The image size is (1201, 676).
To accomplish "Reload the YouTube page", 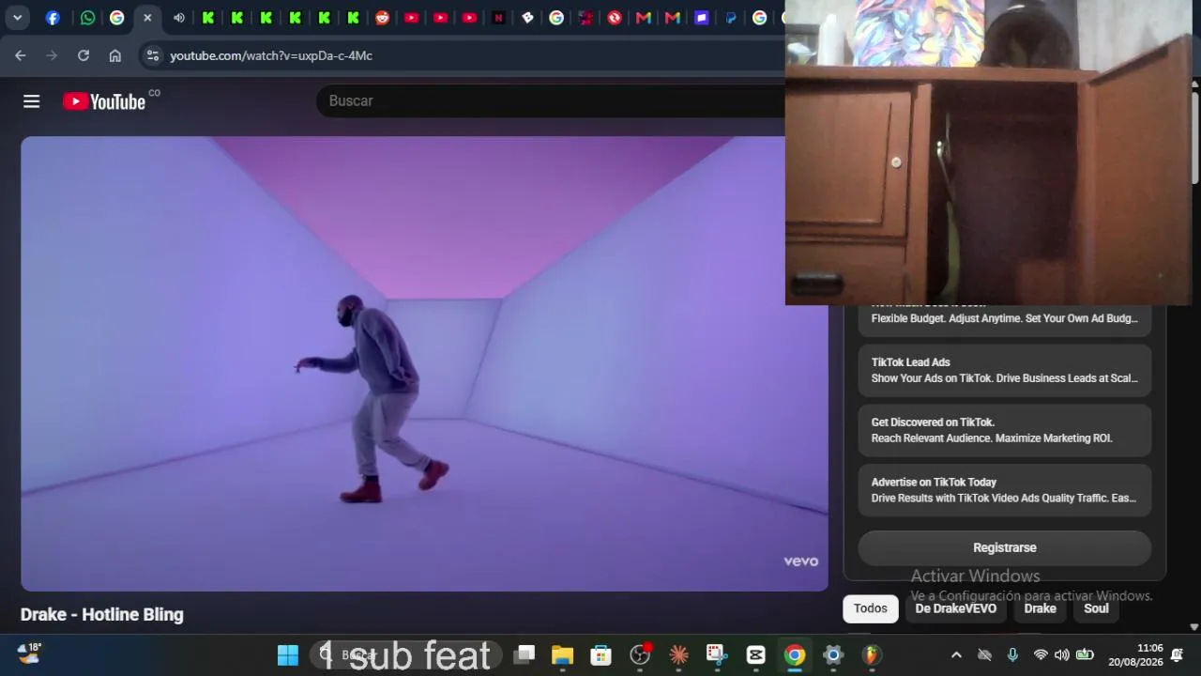I will 84,55.
